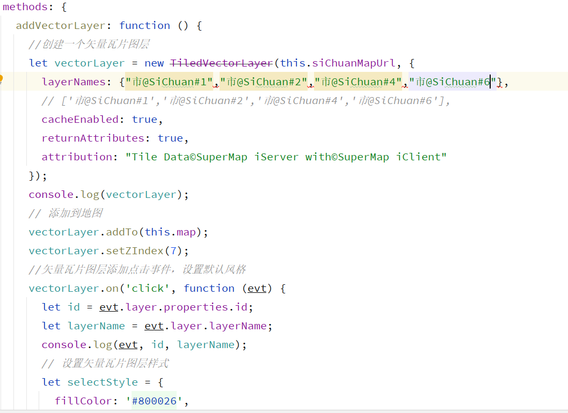Click the "Tile Data©SuperMap iServer" attribution string
This screenshot has width=568, height=413.
coord(286,157)
